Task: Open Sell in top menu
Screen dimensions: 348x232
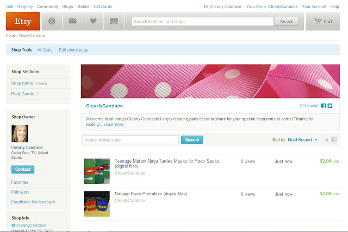Action: (x=10, y=7)
